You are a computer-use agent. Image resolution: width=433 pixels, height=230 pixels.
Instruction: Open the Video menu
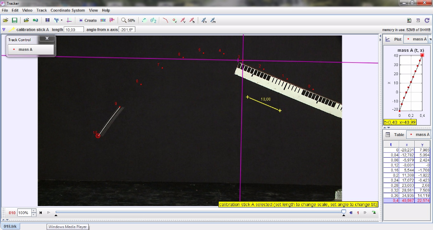point(27,10)
